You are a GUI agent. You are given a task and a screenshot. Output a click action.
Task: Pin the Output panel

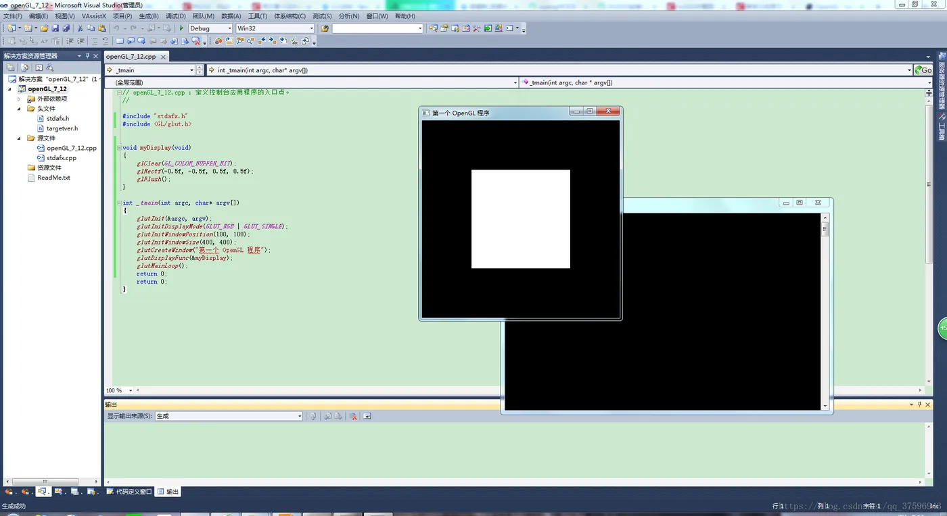919,404
